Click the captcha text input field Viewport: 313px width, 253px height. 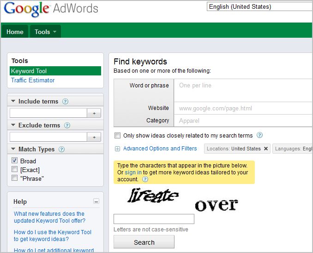click(x=154, y=219)
